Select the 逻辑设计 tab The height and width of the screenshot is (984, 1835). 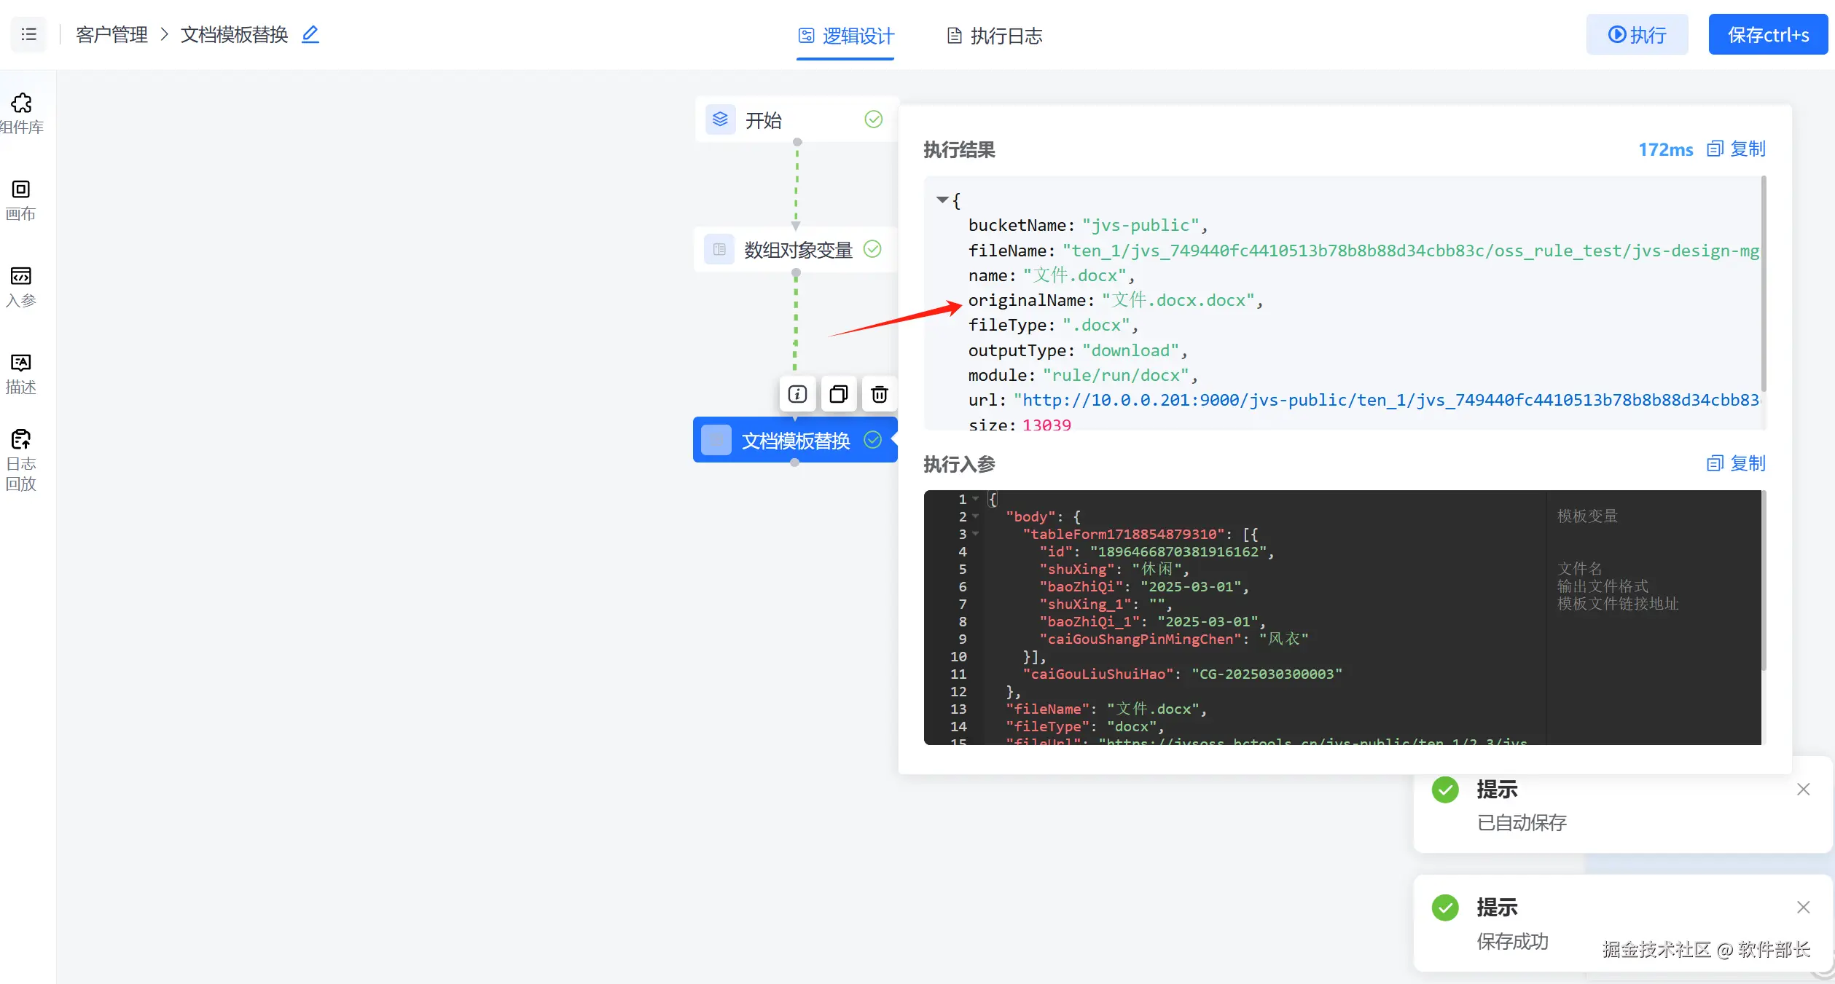pyautogui.click(x=845, y=36)
